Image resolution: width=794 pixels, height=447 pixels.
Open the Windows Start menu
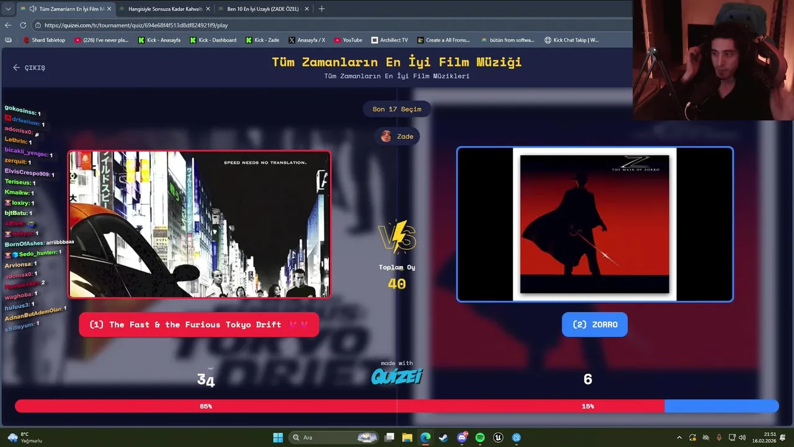coord(278,438)
